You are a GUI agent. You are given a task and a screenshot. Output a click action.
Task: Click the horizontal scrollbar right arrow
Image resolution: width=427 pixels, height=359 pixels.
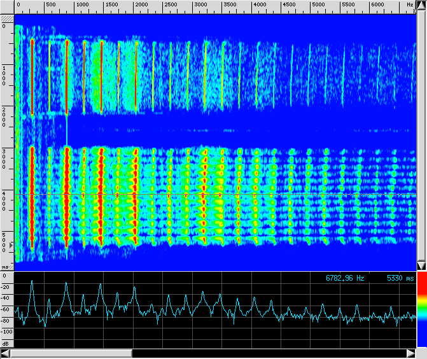pos(410,353)
